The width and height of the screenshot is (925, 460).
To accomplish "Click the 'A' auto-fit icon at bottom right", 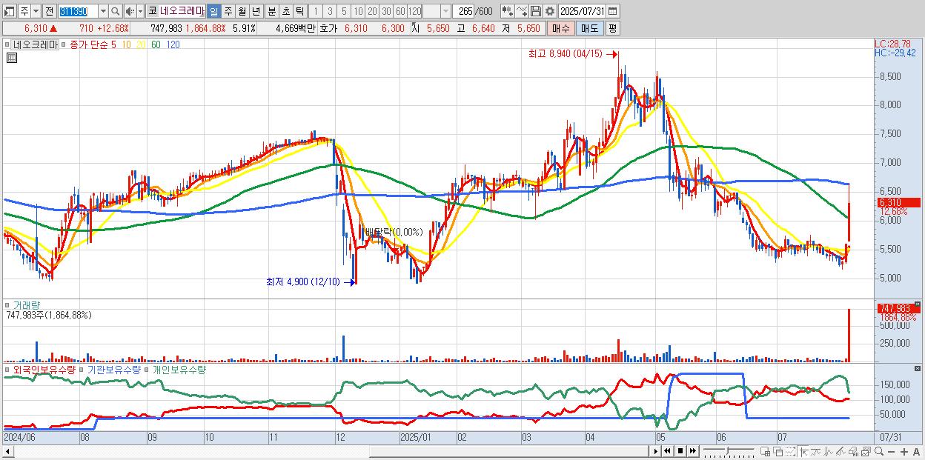I will 916,451.
